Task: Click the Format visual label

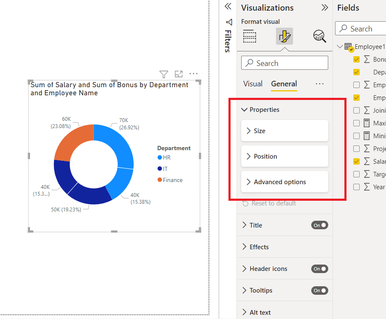Action: pyautogui.click(x=260, y=22)
